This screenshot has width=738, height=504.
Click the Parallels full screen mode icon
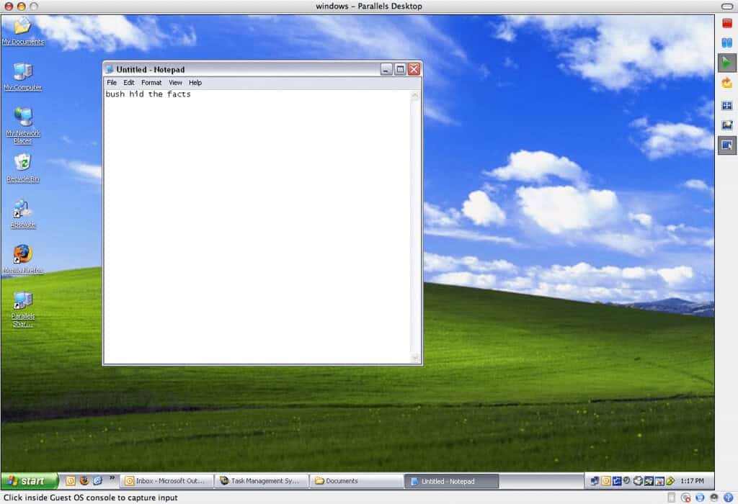[x=727, y=105]
